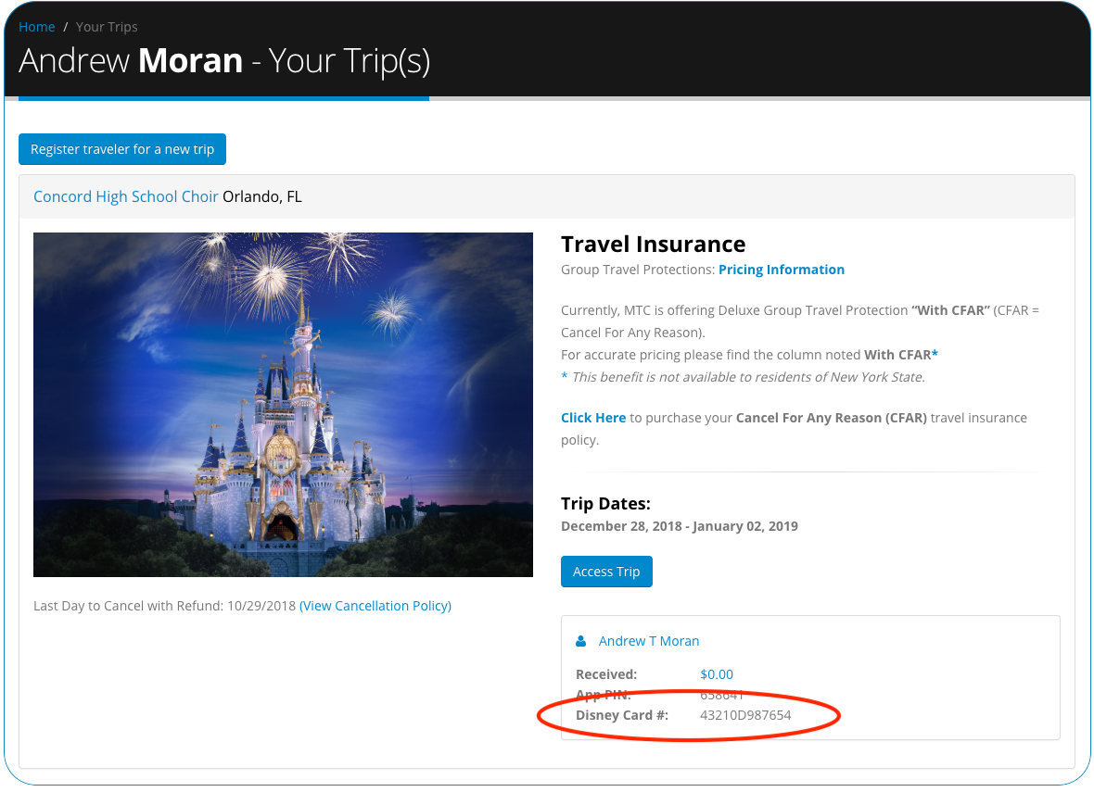Click the Andrew Moran Your Trip(s) page heading

[224, 61]
